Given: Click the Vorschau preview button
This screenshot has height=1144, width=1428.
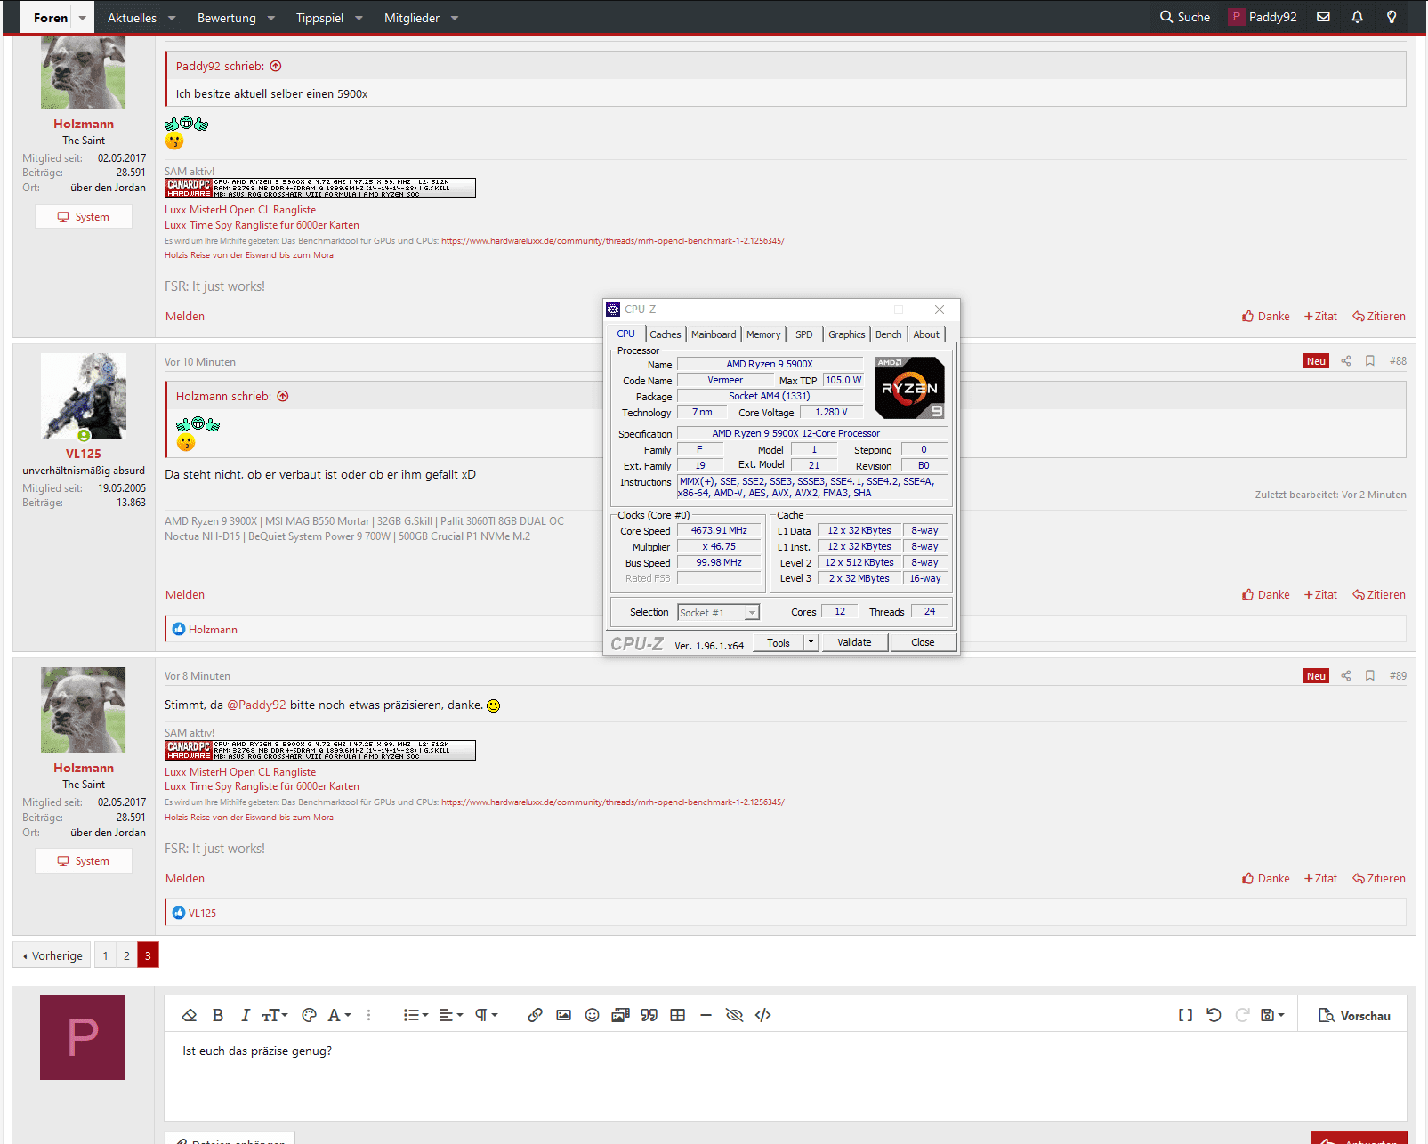Looking at the screenshot, I should tap(1354, 1016).
